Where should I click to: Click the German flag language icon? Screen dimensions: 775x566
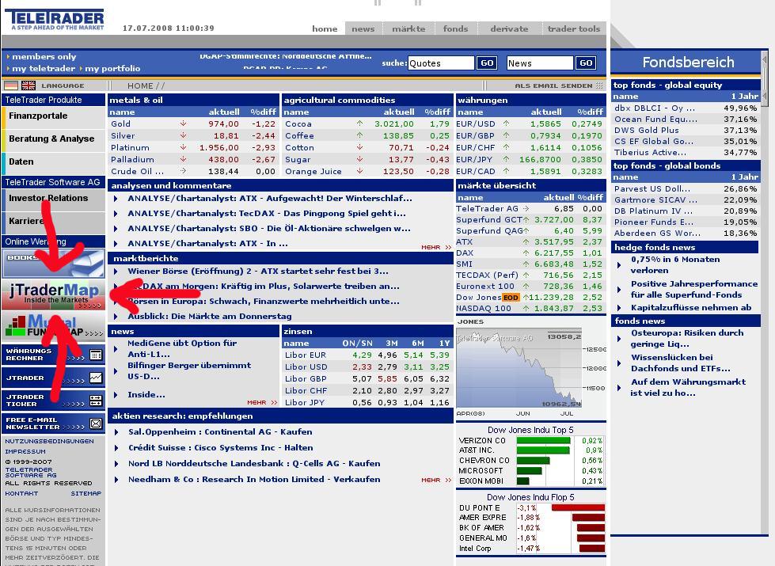pyautogui.click(x=11, y=85)
